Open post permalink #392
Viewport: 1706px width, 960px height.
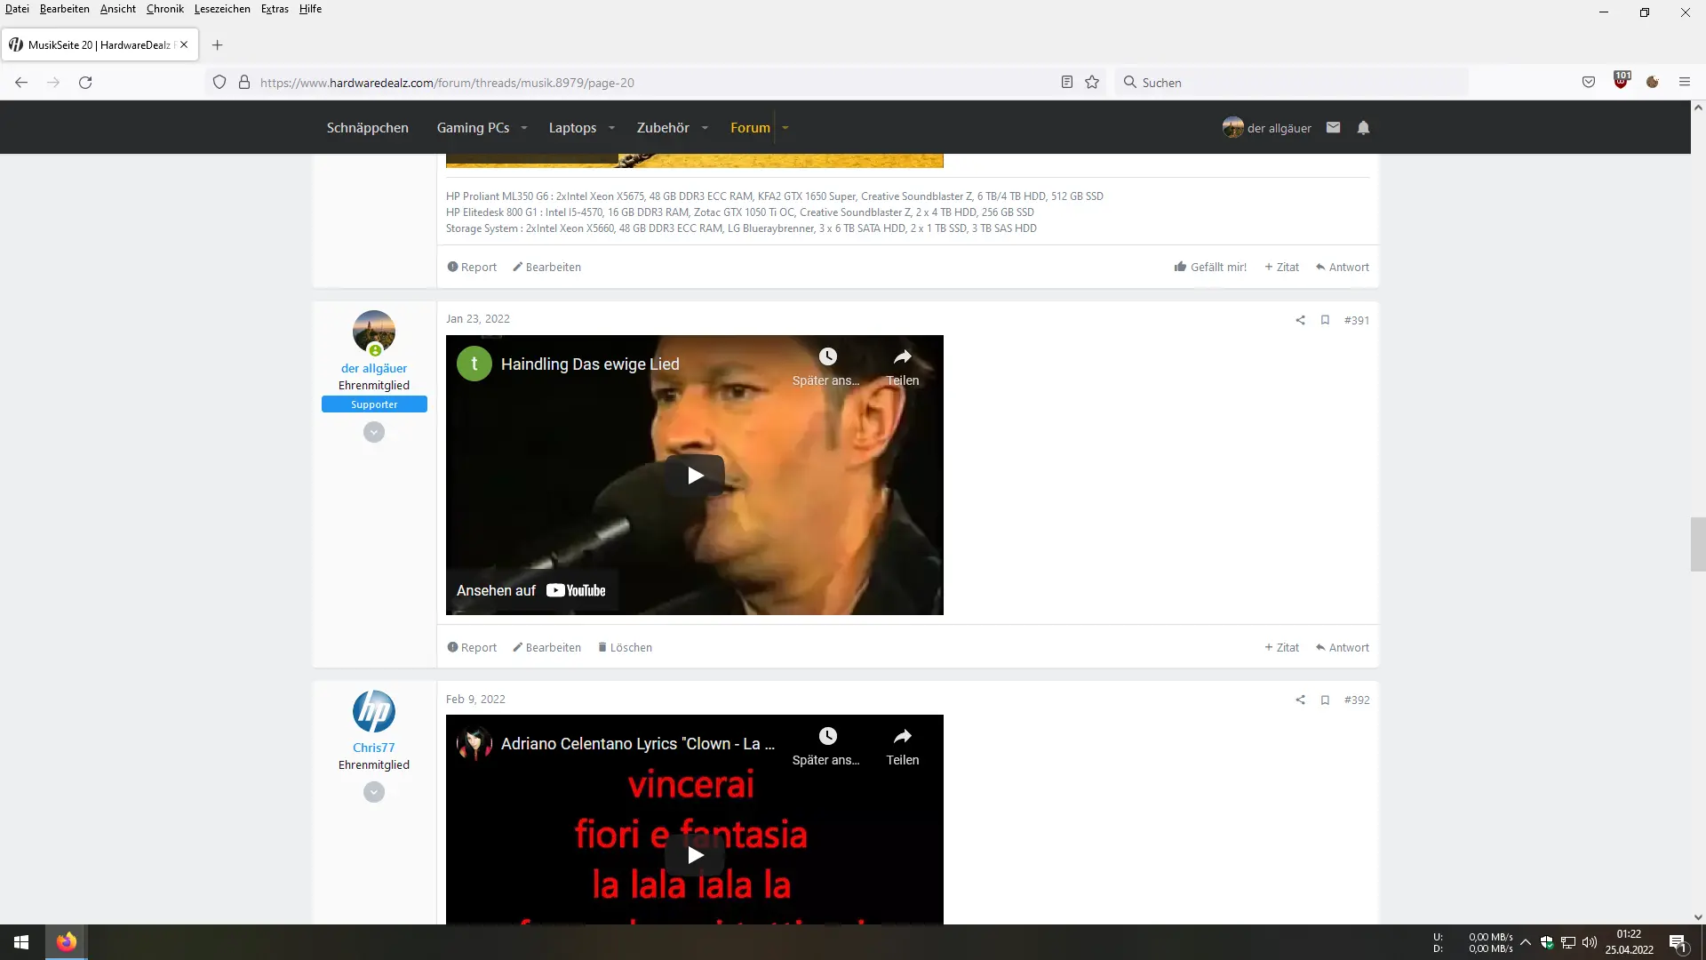[1357, 700]
